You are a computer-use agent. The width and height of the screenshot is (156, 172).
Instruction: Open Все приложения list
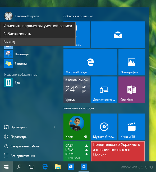pos(30,156)
